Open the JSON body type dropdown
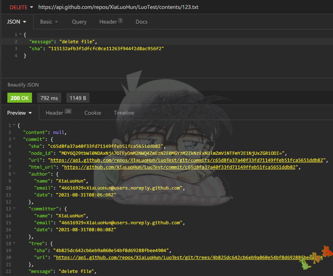The image size is (333, 276). click(17, 22)
